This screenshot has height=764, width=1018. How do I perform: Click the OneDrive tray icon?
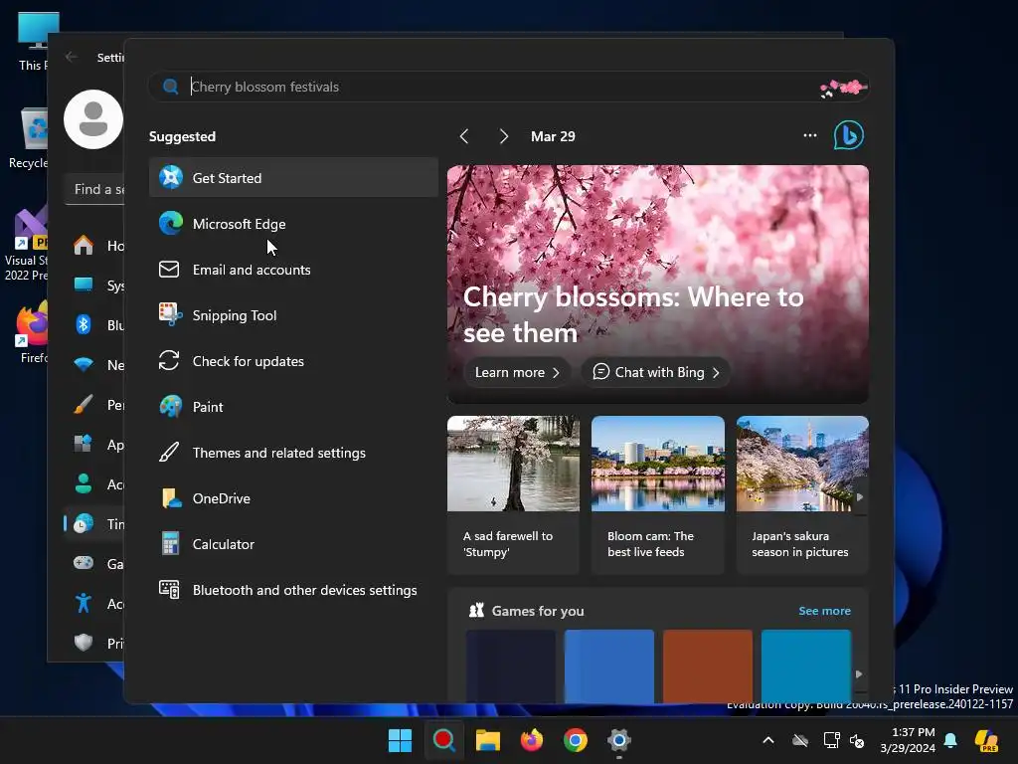(x=800, y=740)
